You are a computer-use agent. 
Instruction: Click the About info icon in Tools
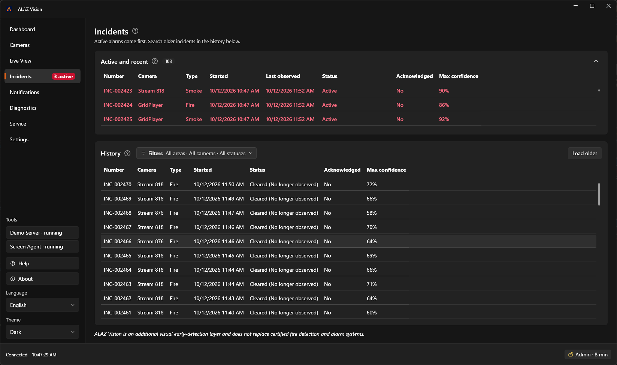(13, 279)
